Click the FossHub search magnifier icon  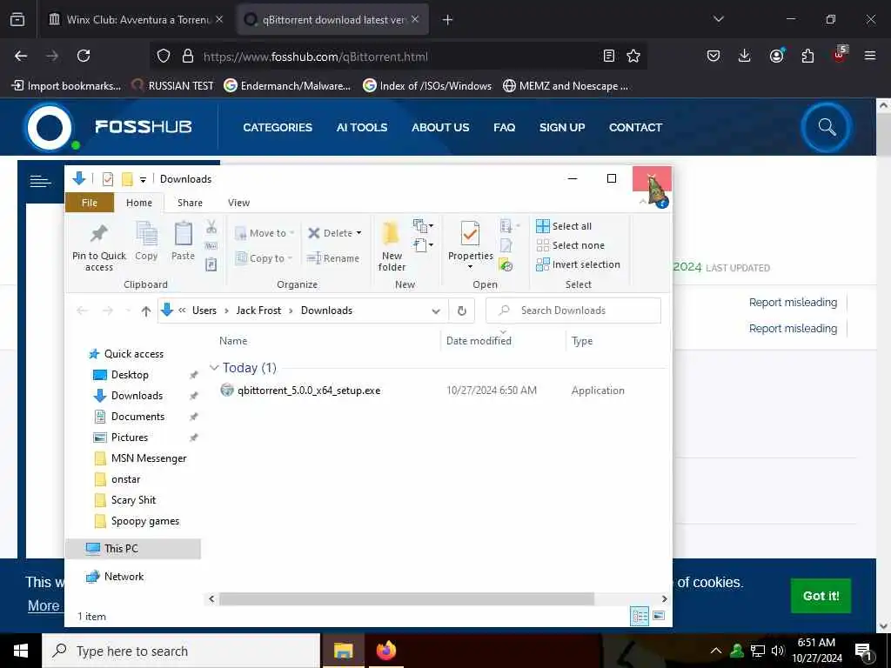[x=827, y=127]
